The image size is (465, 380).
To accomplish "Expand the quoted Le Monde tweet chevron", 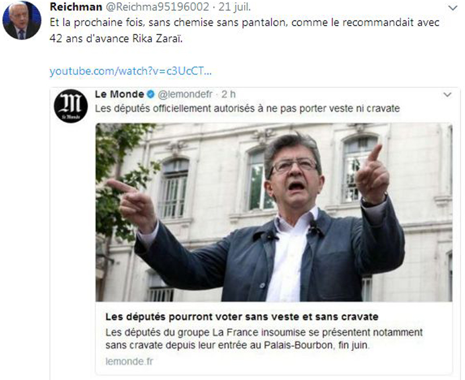I will [447, 95].
